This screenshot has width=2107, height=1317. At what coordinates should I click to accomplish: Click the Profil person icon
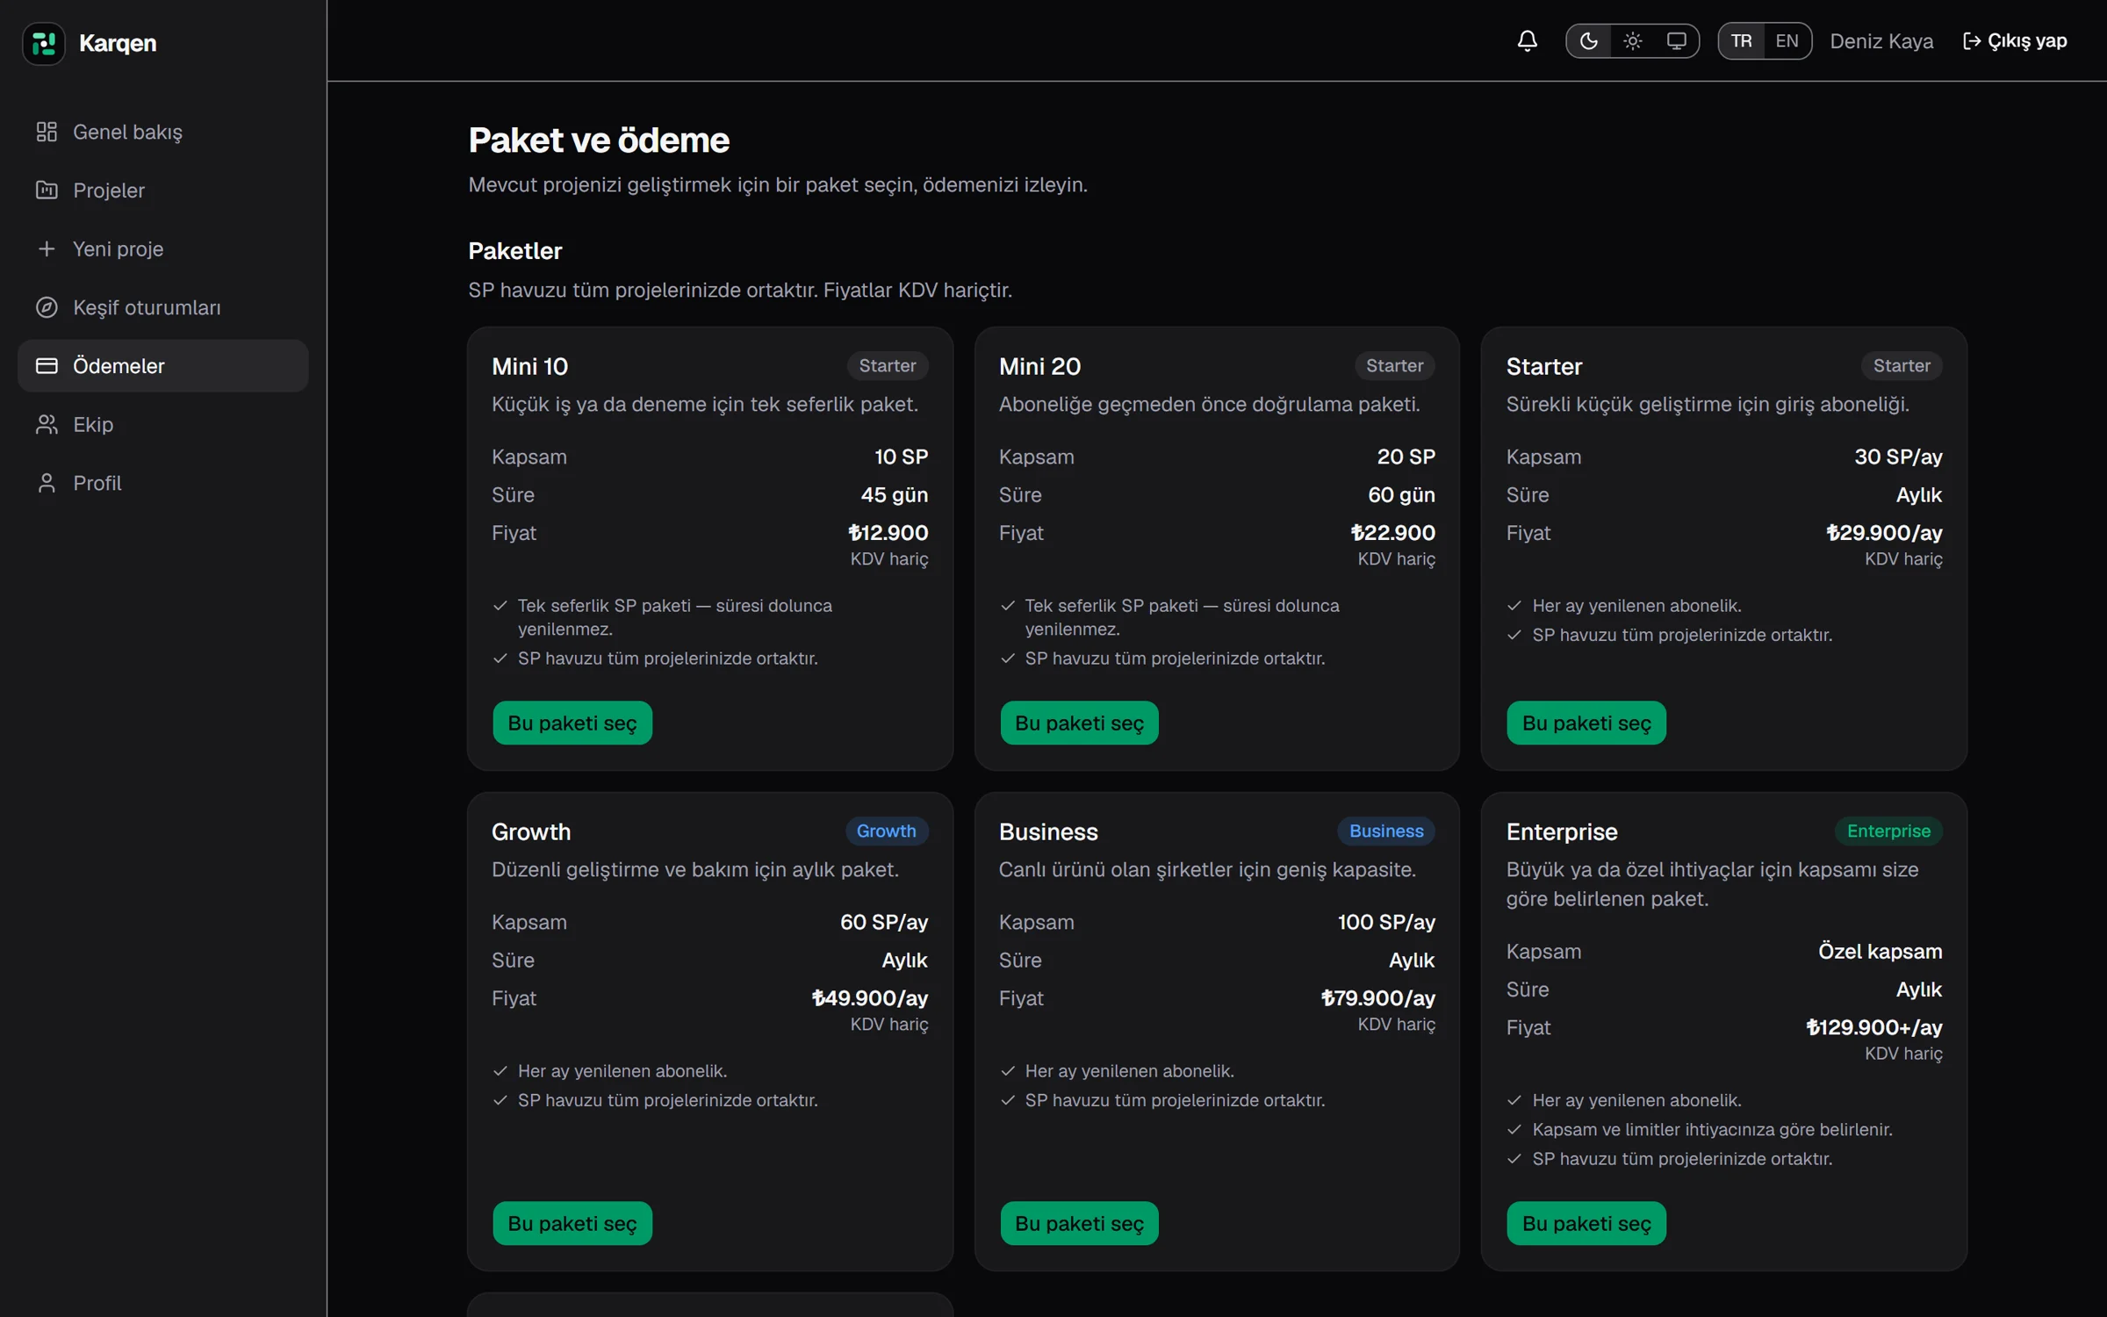click(x=47, y=483)
